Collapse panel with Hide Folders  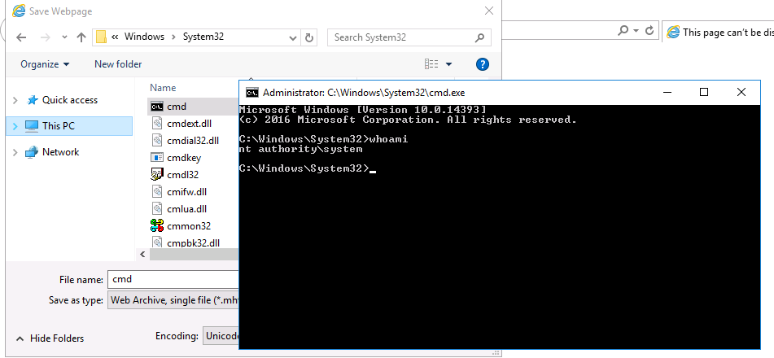[50, 338]
